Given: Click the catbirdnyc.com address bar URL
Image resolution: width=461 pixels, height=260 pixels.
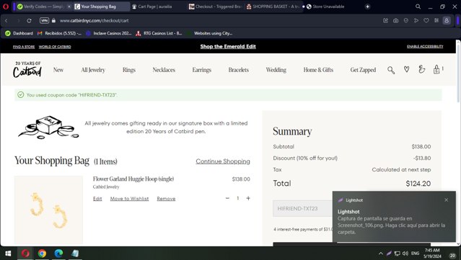Looking at the screenshot, I should tap(94, 21).
